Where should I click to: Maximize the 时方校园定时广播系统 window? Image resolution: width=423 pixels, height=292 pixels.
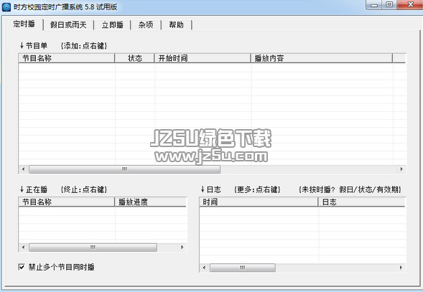point(389,5)
